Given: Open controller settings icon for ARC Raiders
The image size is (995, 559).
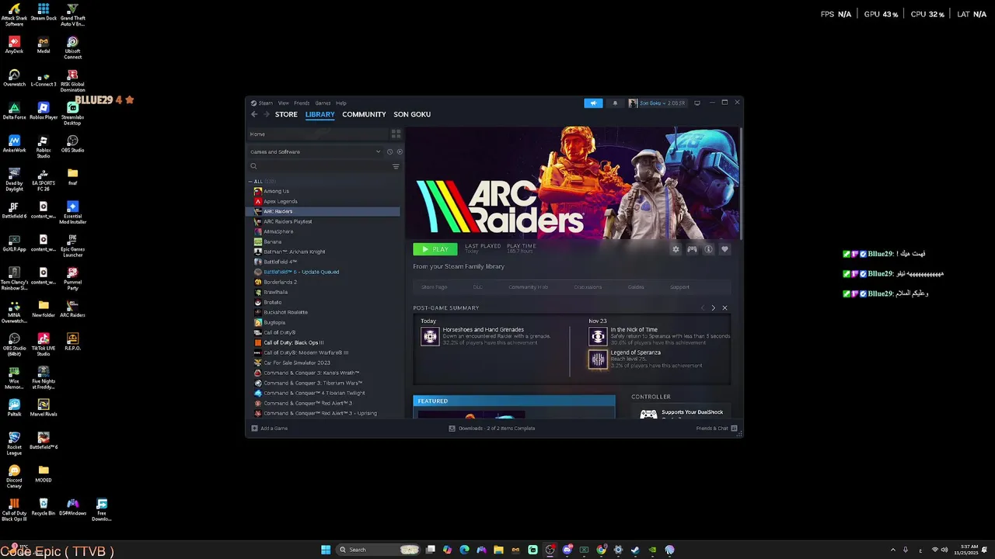Looking at the screenshot, I should 692,249.
